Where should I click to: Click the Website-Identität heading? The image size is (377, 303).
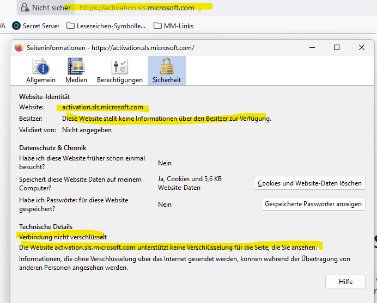pos(45,97)
